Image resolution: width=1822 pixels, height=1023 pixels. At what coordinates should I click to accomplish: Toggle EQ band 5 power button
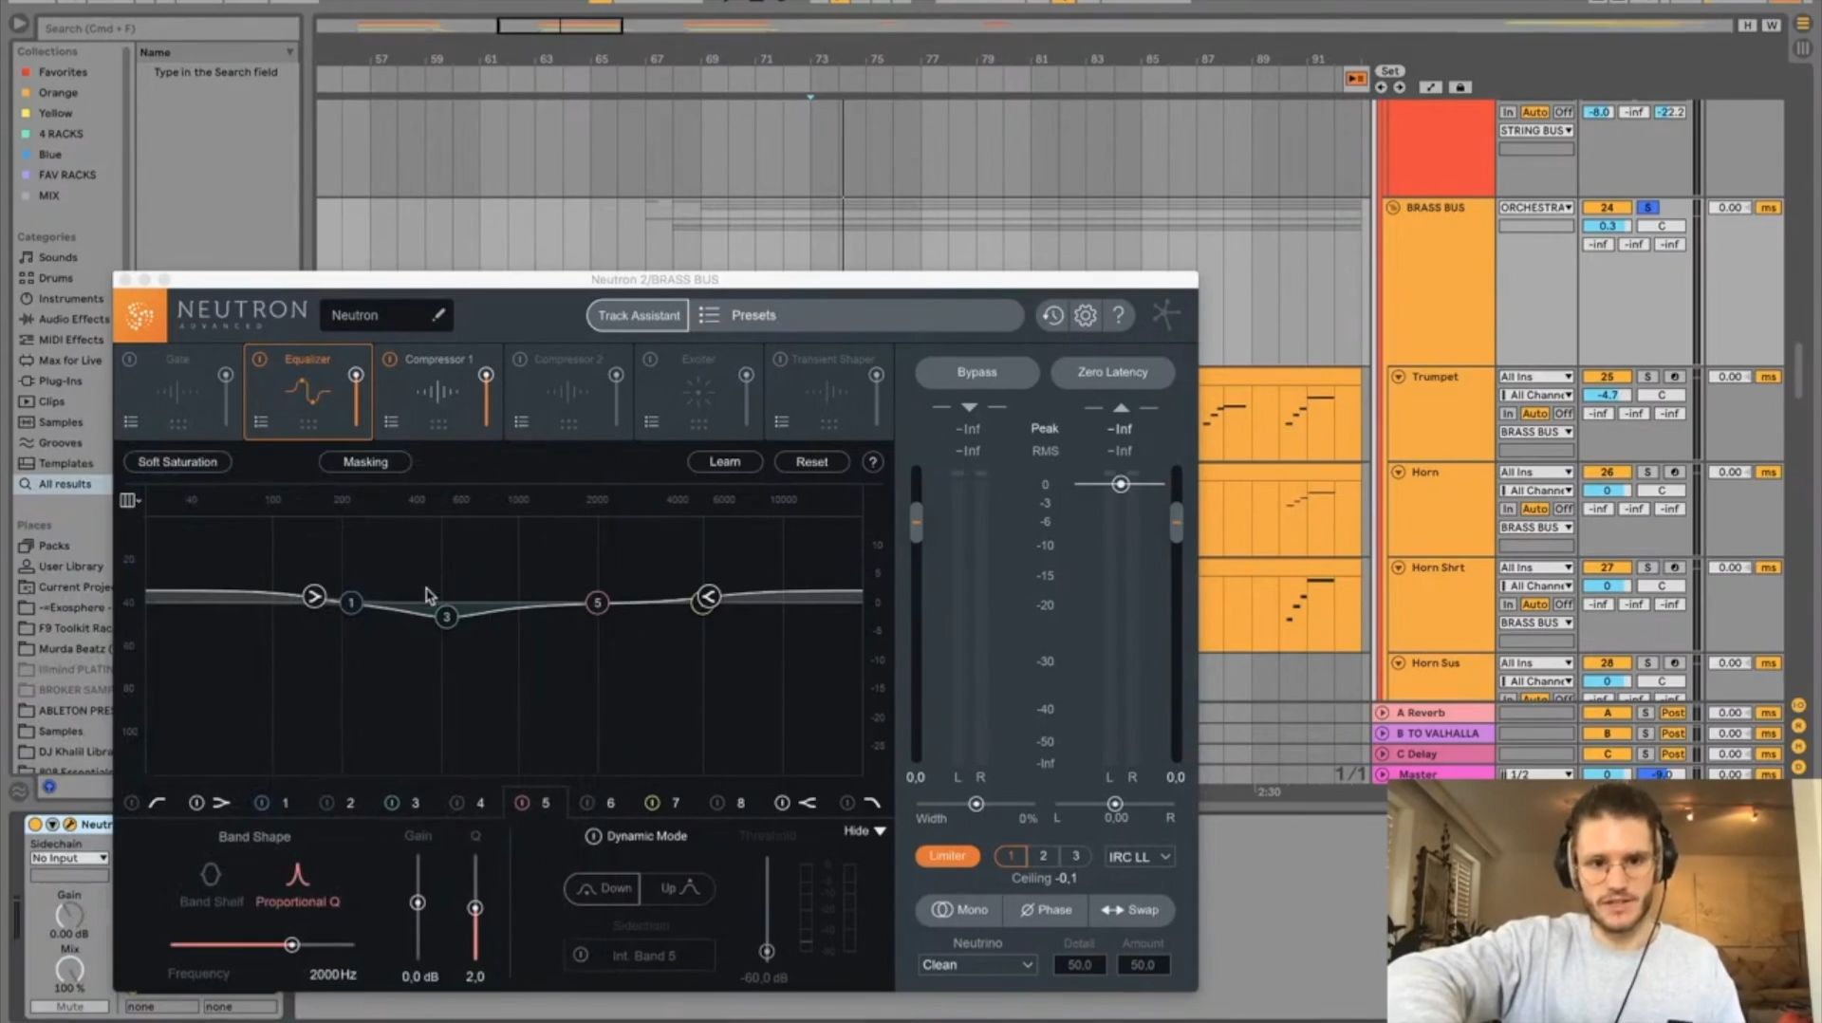pos(521,803)
